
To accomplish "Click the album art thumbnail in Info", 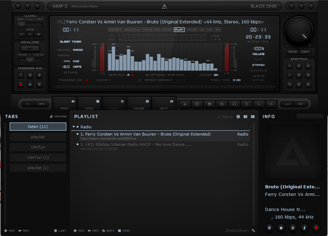I will coord(293,151).
